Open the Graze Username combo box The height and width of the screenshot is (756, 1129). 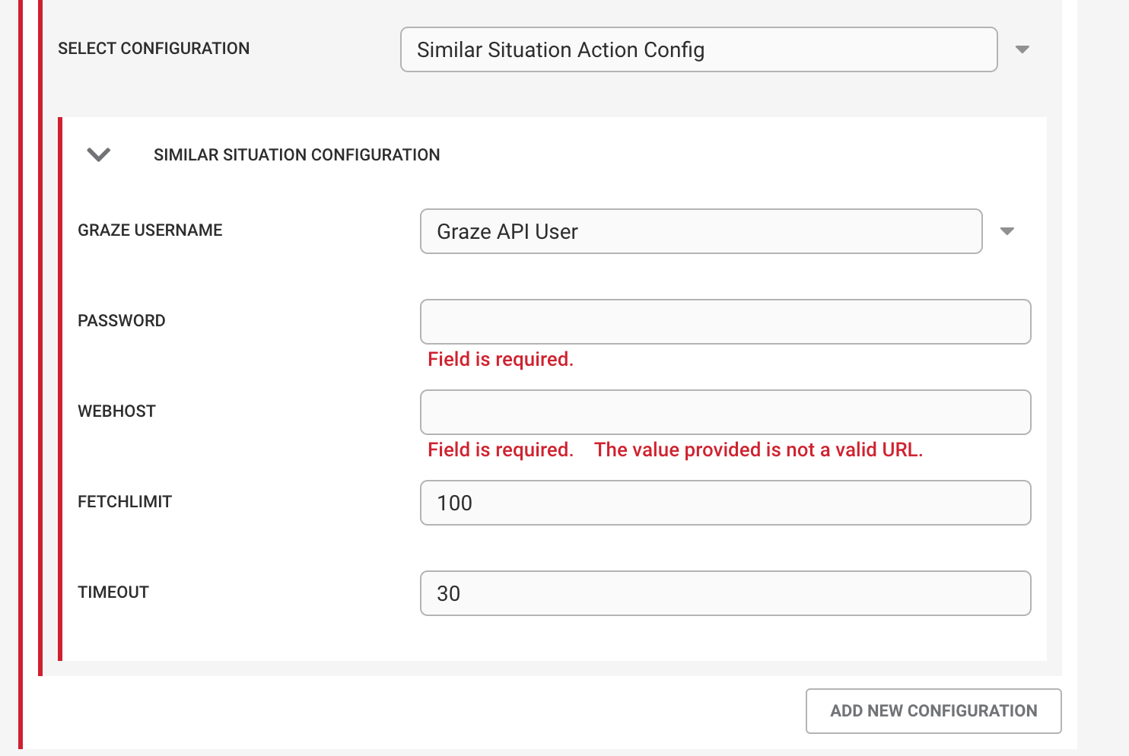click(x=701, y=231)
